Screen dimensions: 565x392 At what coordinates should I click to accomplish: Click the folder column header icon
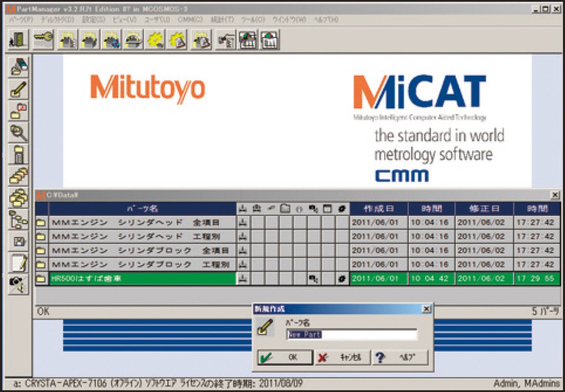point(286,209)
